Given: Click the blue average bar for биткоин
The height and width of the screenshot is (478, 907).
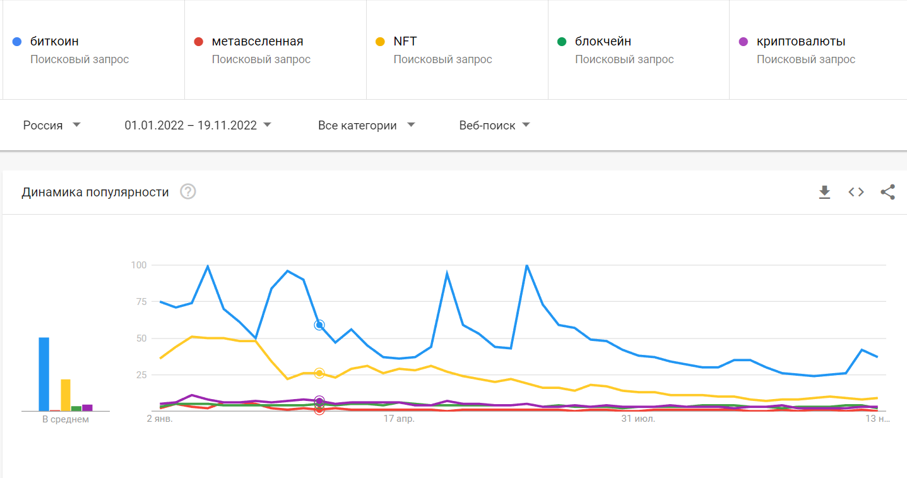Looking at the screenshot, I should (x=44, y=374).
